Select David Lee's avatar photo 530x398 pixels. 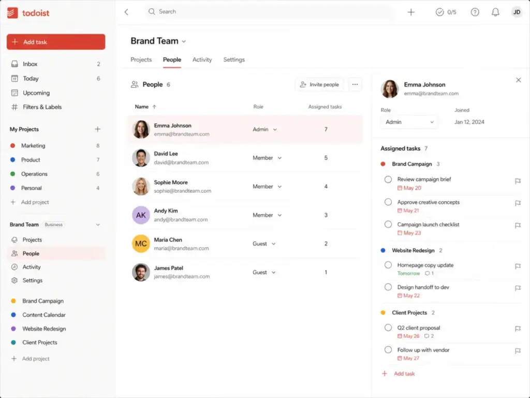141,158
